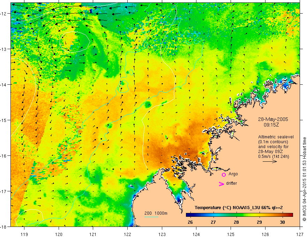Click the magenta drifter legend marker
The image size is (307, 237).
(221, 184)
